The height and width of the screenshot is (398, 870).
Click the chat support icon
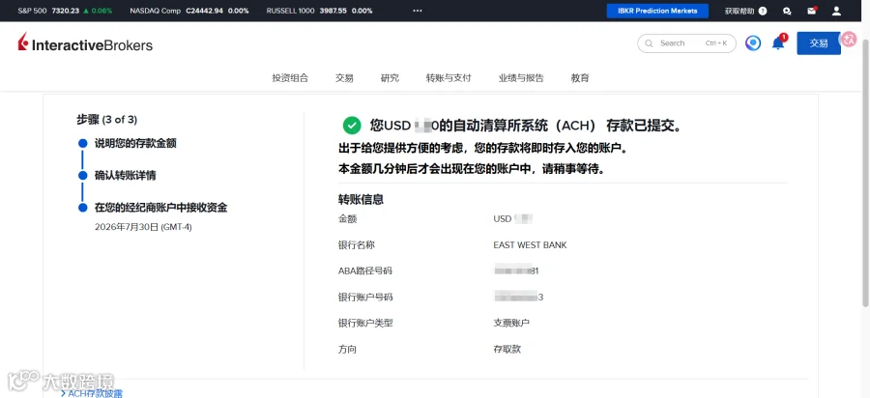click(787, 11)
